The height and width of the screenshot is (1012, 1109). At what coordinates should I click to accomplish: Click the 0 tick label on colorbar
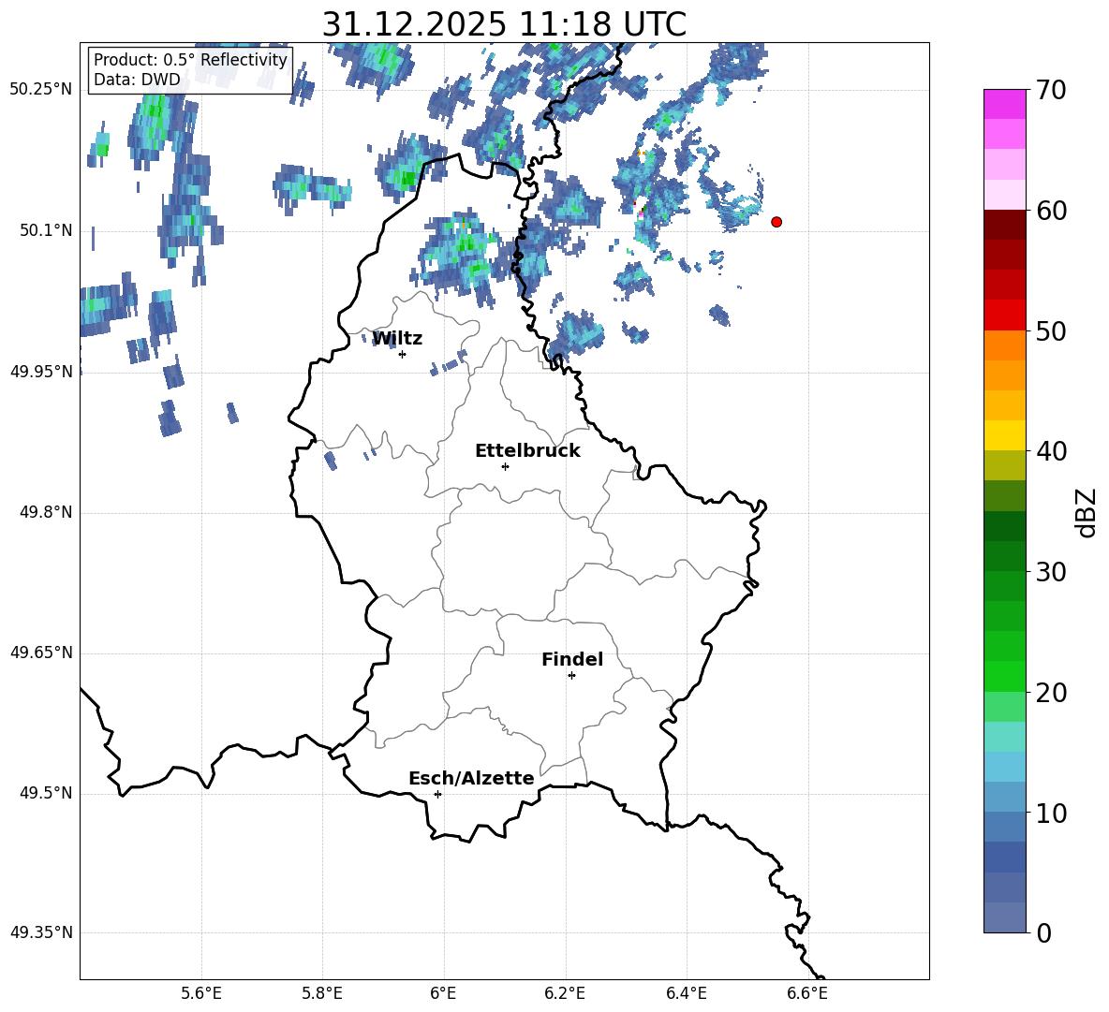(x=1044, y=932)
